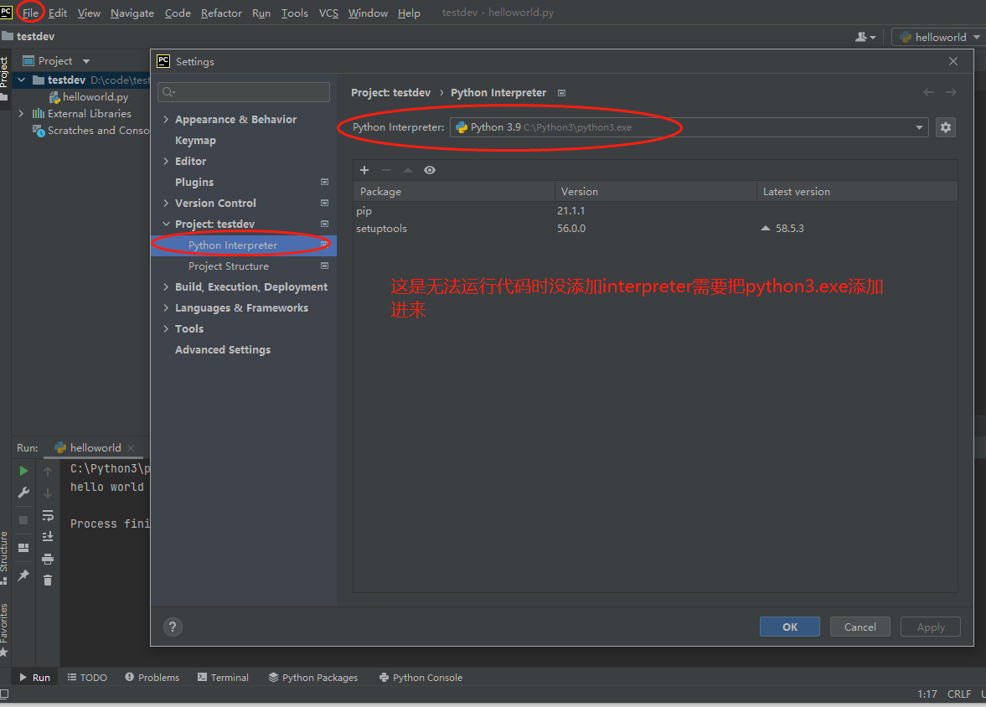The image size is (986, 707).
Task: Click the print icon in Run panel
Action: point(48,559)
